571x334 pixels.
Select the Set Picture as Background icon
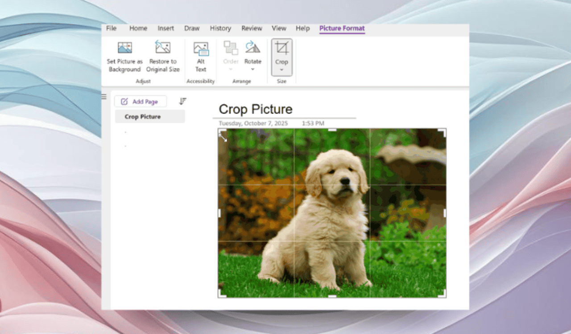(x=124, y=48)
